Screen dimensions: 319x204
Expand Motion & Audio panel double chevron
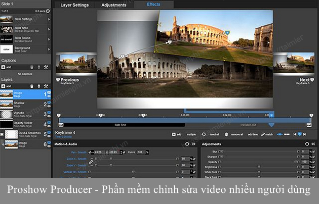(193, 144)
